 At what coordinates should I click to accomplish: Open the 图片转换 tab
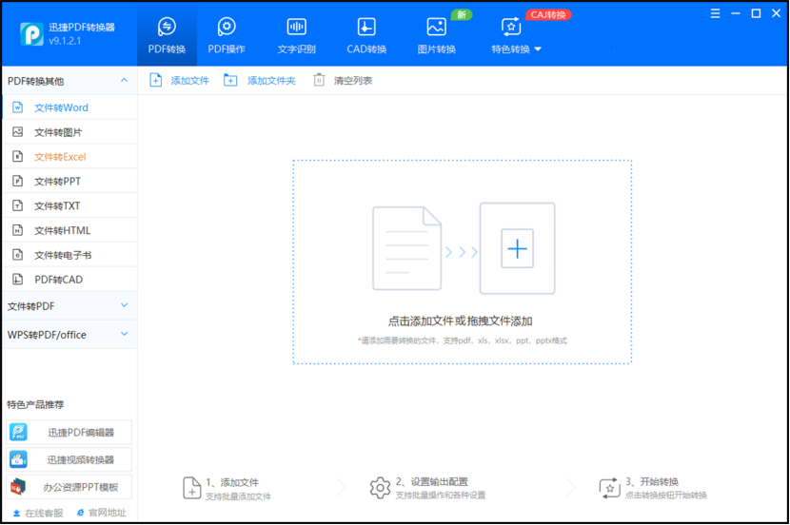pyautogui.click(x=436, y=36)
